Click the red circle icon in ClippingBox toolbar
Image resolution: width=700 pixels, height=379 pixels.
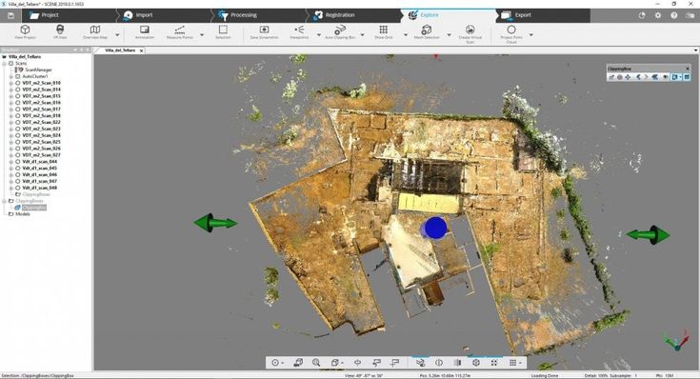click(x=620, y=77)
